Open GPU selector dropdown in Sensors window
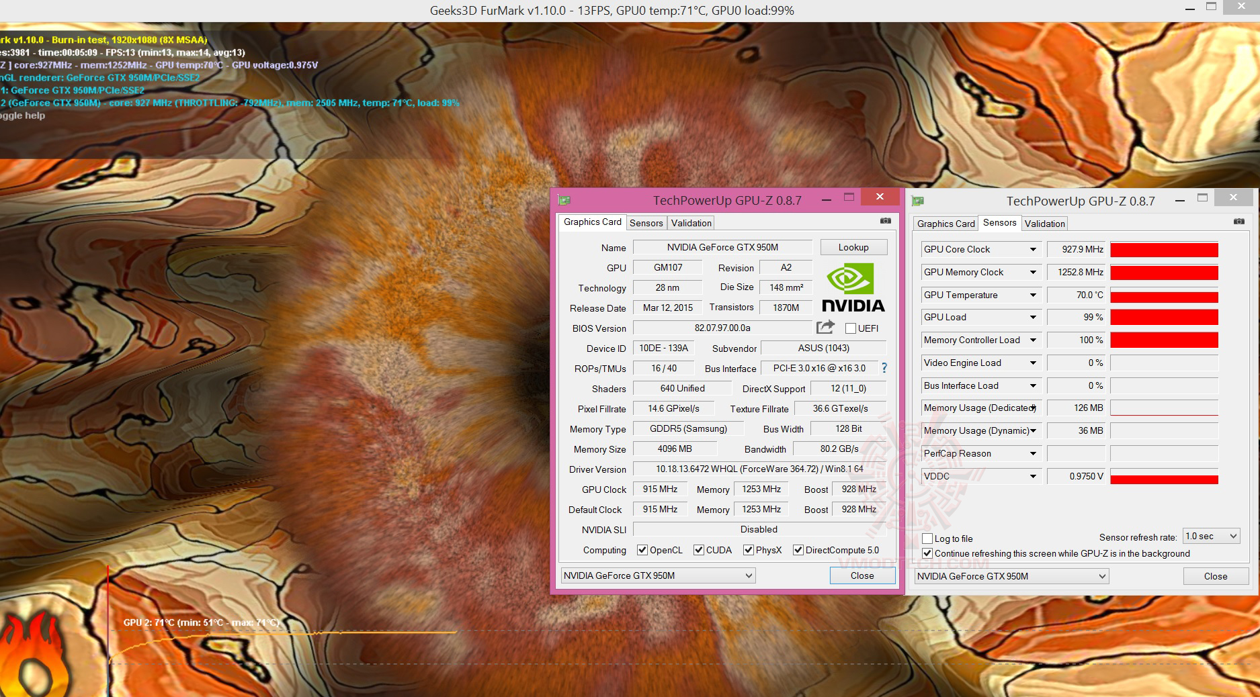 (1011, 576)
